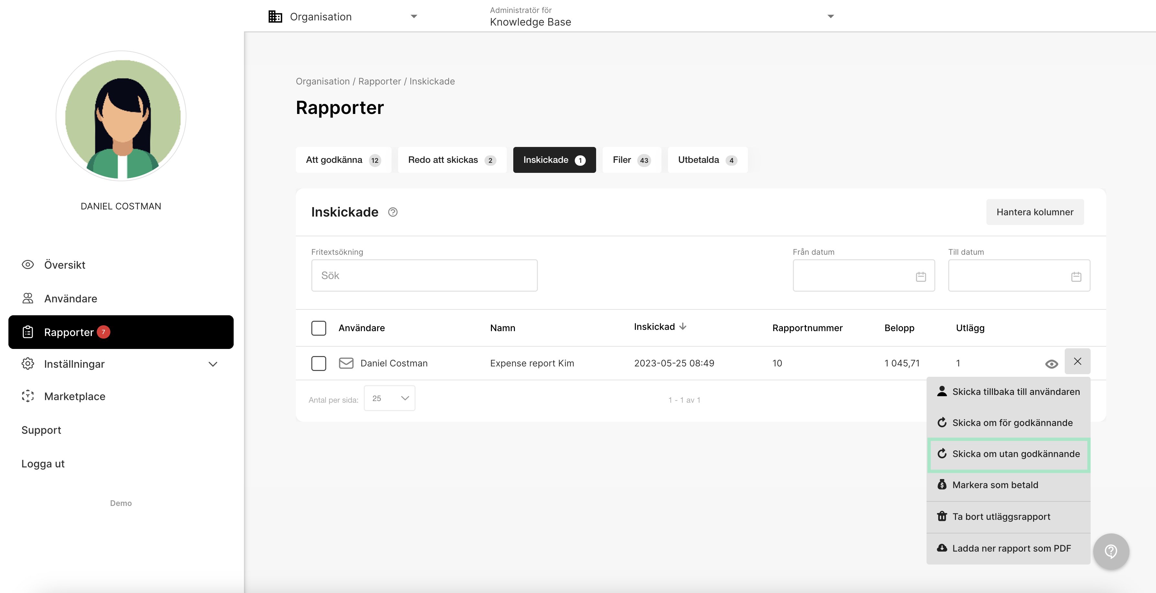Toggle the select-all checkbox in table header

[x=319, y=328]
